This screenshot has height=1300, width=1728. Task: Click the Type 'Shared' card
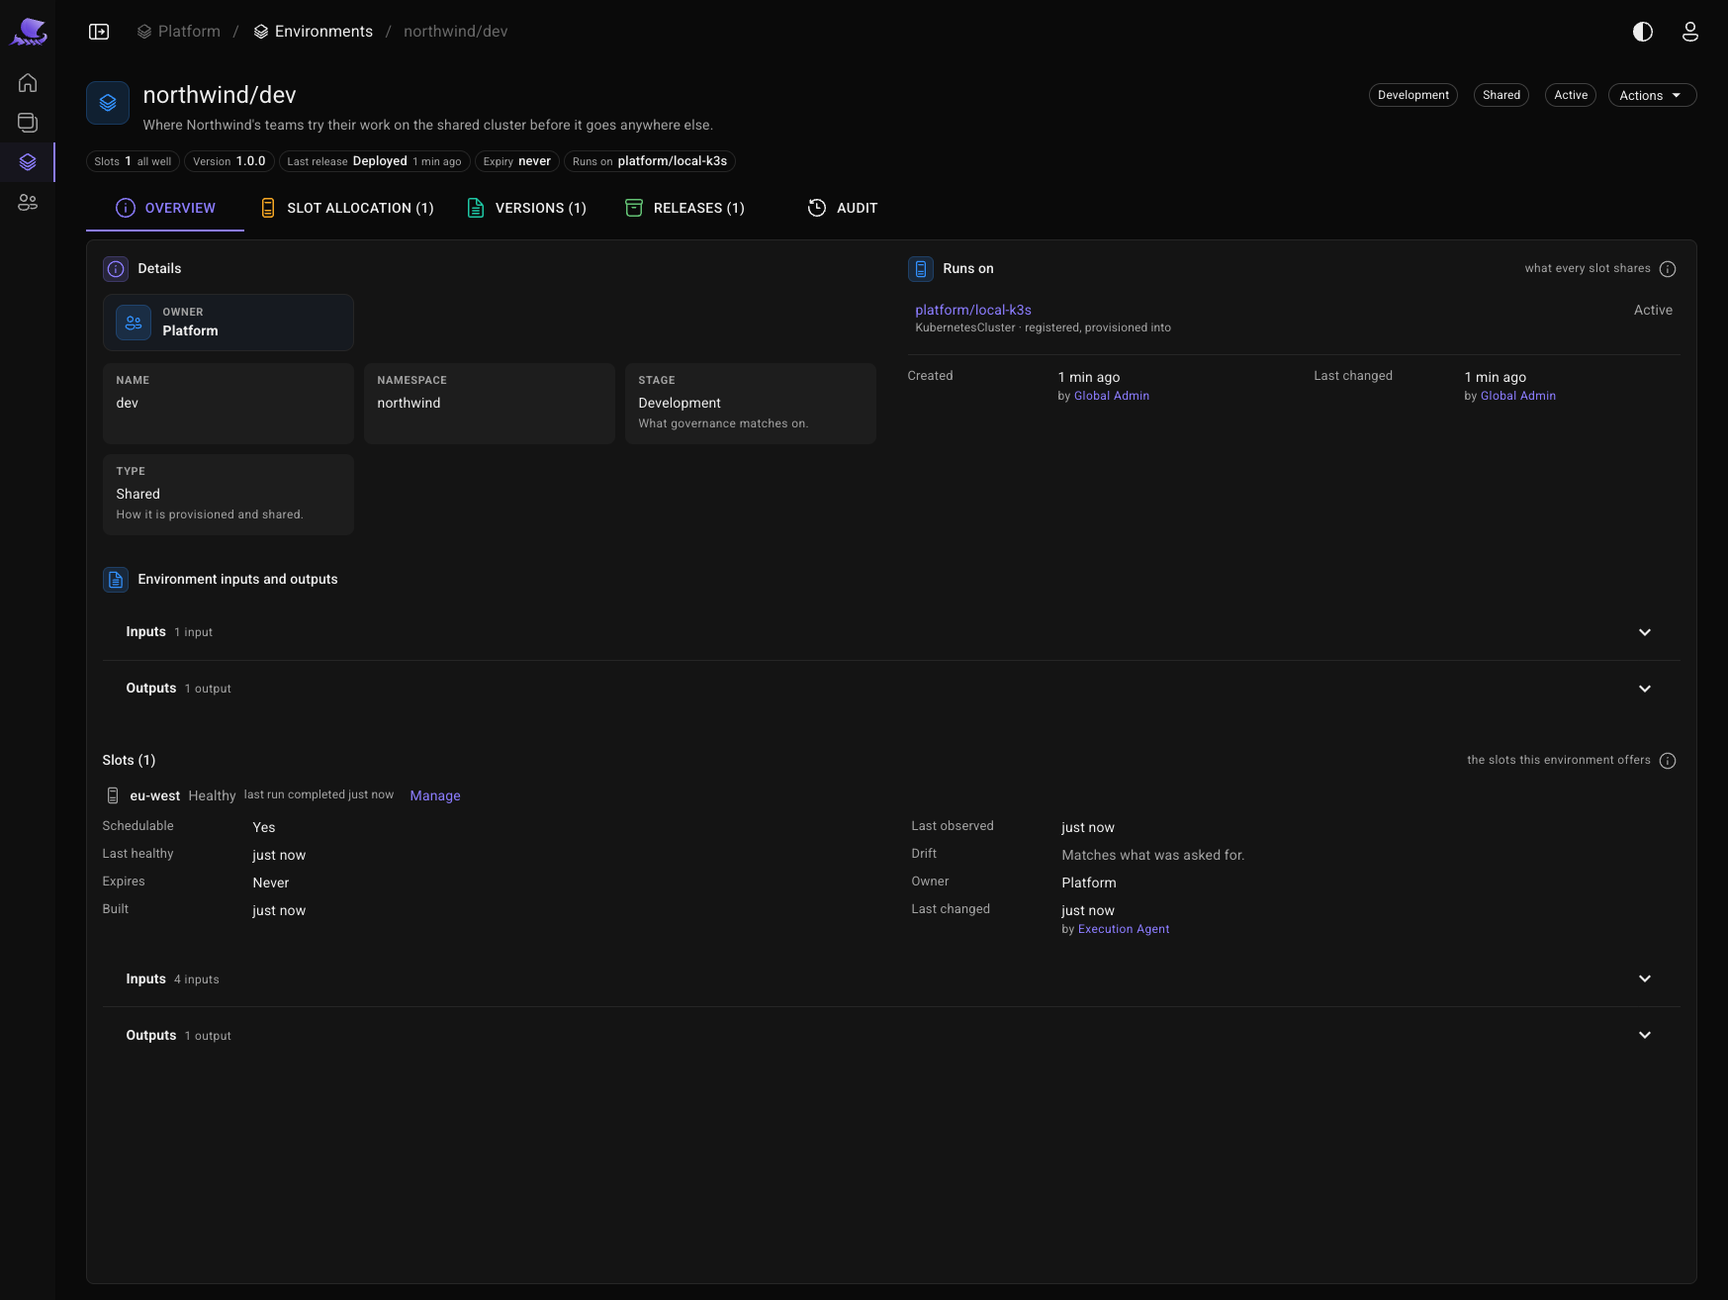coord(228,495)
